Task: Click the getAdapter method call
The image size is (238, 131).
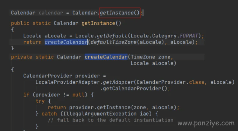Action: (x=118, y=82)
